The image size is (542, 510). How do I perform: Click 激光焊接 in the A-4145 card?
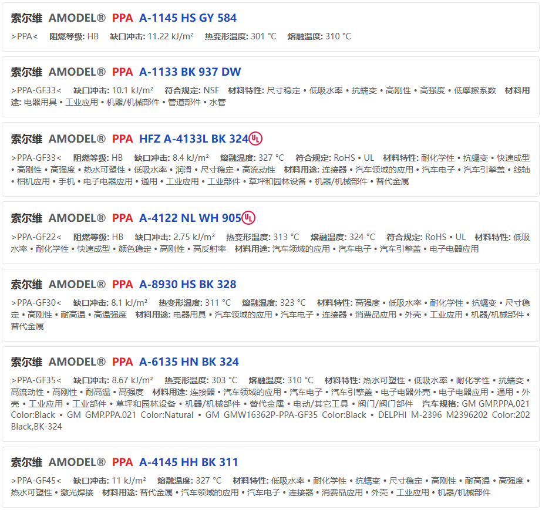[77, 492]
